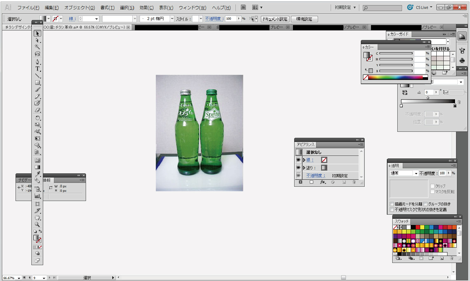Viewport: 470px width, 281px height.
Task: Toggle visibility eye of 線 stroke row
Action: coord(298,160)
